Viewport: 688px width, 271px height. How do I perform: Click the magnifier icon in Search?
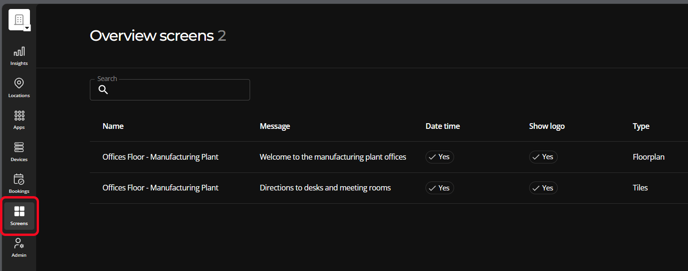103,90
